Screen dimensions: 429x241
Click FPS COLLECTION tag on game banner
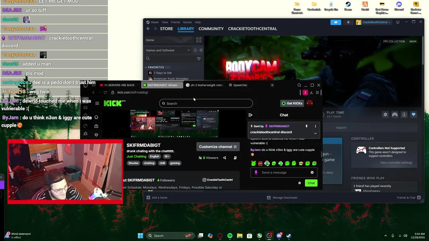(x=394, y=42)
